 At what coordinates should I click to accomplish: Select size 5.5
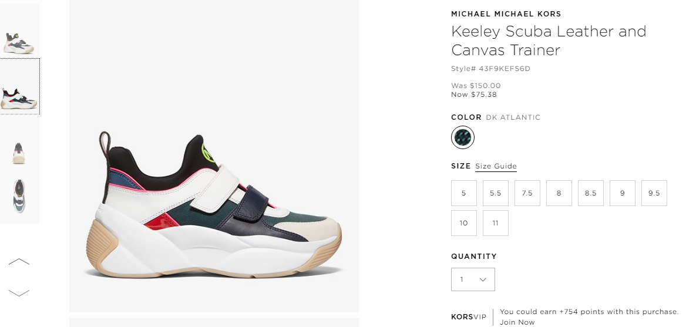[495, 193]
